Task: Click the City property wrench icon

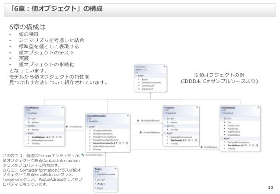Action: 224,122
